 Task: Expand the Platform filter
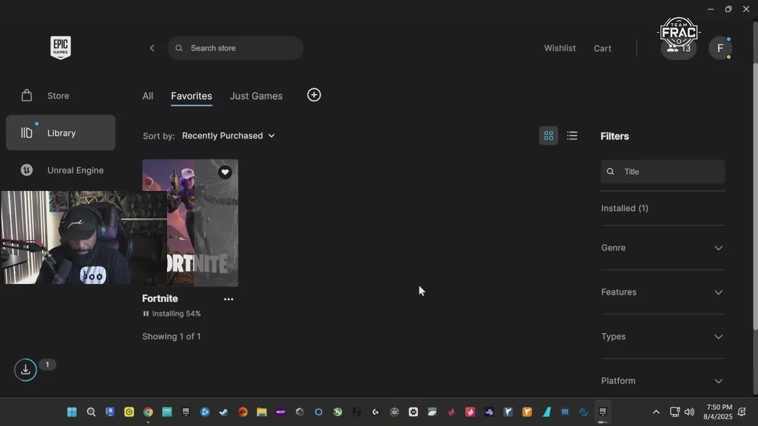click(x=663, y=380)
